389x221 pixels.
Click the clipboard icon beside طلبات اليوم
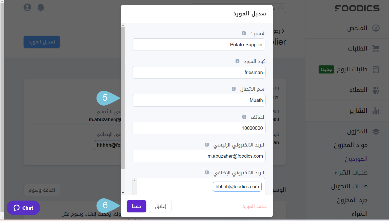(x=376, y=69)
